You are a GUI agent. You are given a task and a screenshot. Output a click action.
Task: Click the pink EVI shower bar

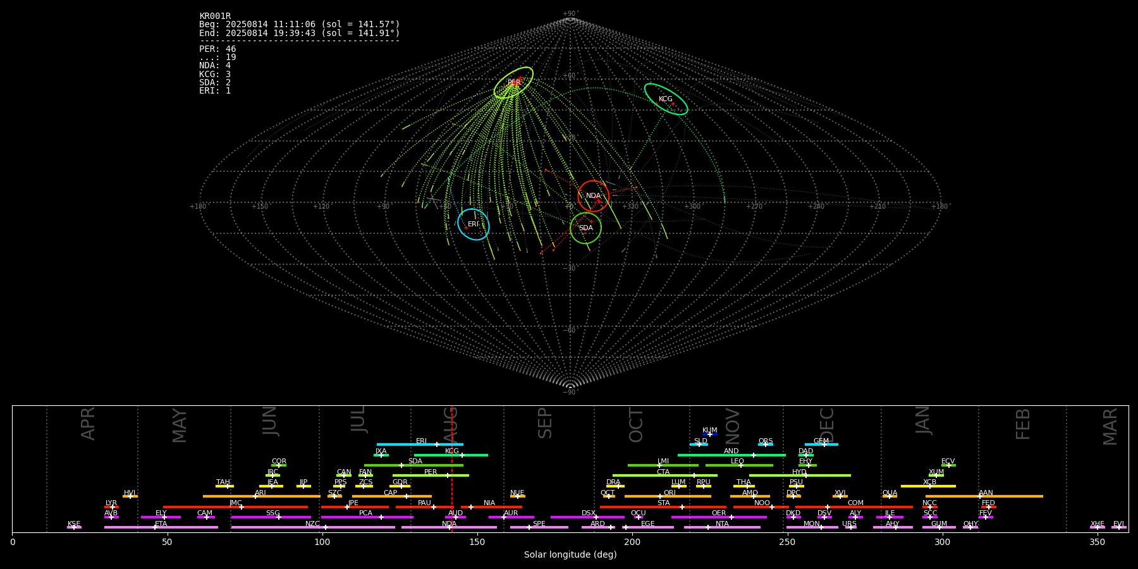click(x=1119, y=527)
